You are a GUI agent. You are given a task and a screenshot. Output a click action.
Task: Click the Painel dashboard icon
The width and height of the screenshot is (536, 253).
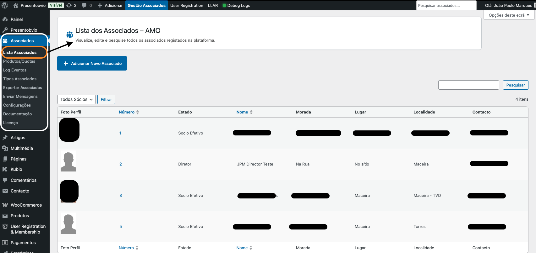[5, 19]
